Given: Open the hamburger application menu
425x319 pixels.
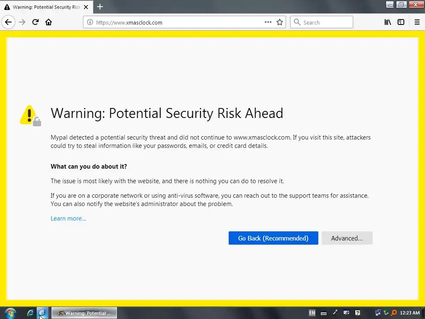Looking at the screenshot, I should click(x=417, y=22).
